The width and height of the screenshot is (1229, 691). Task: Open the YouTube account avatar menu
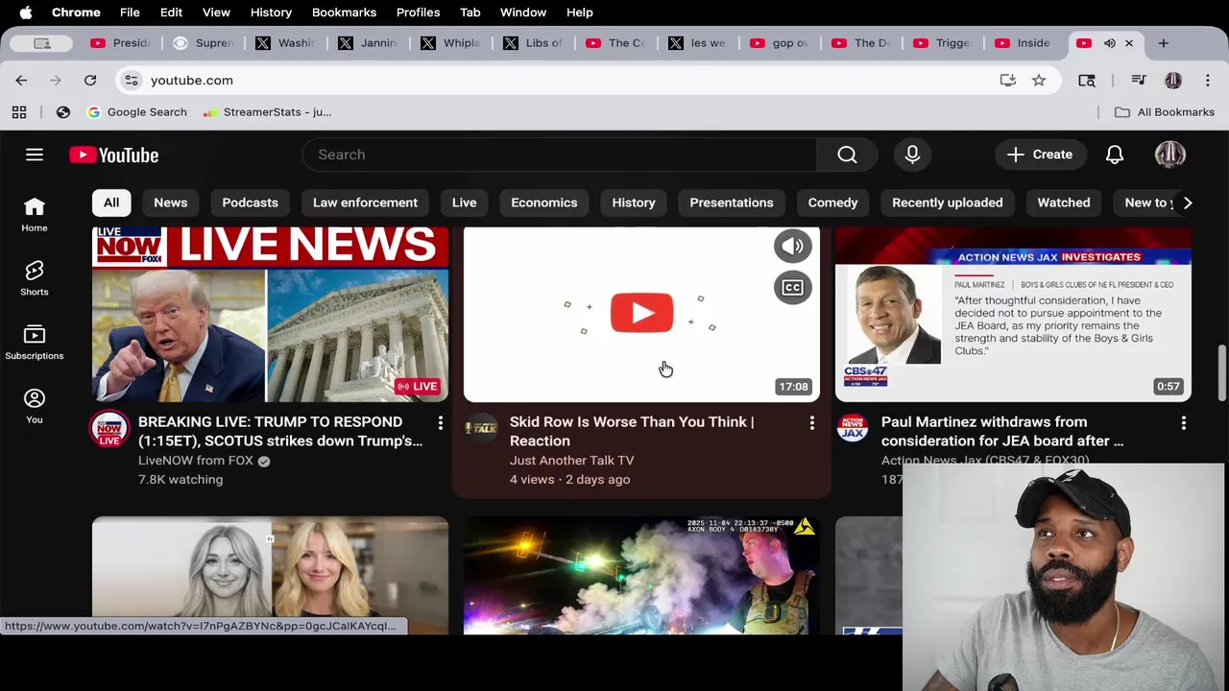click(1169, 155)
